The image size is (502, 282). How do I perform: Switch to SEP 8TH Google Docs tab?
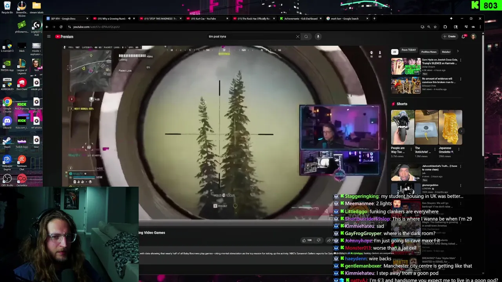(x=67, y=18)
